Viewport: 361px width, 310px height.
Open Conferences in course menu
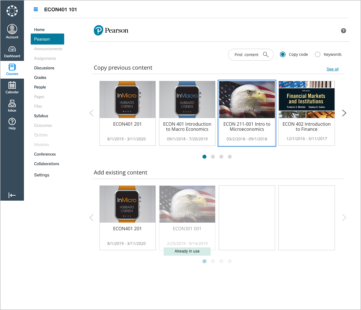45,154
